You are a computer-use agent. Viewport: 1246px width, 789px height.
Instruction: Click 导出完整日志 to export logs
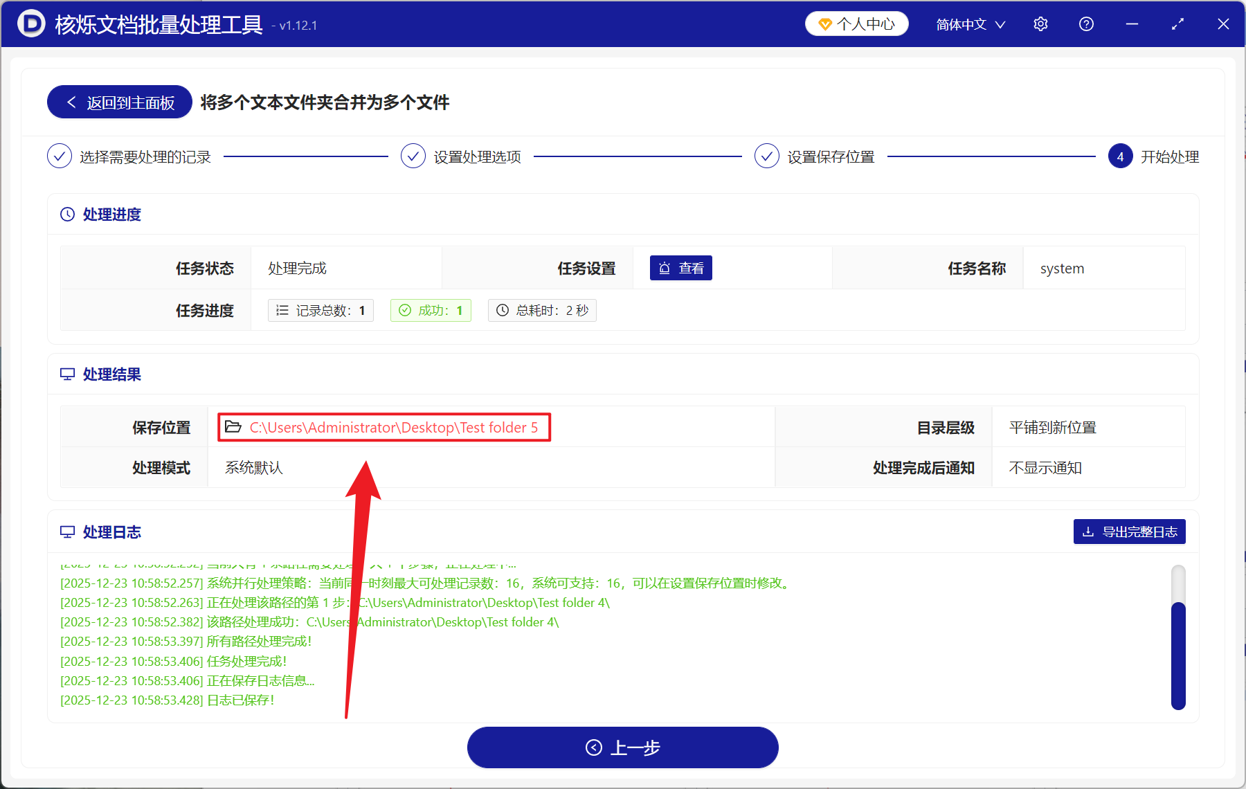(x=1129, y=531)
